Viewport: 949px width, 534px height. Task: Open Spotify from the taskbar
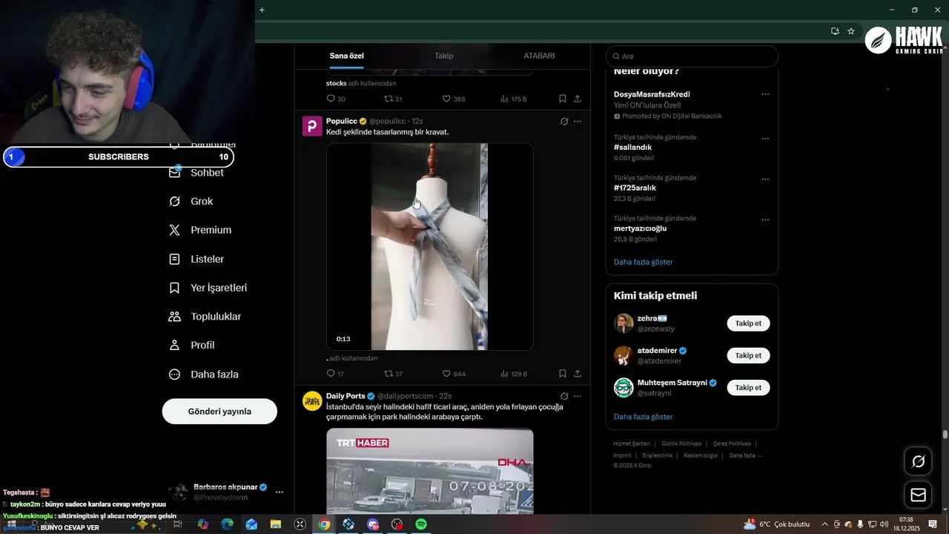point(421,524)
